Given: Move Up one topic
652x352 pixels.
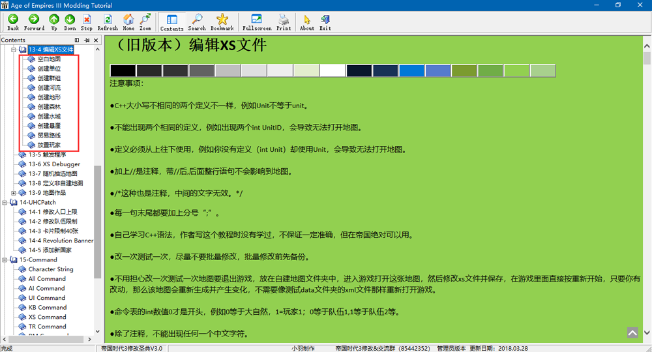Looking at the screenshot, I should point(54,22).
